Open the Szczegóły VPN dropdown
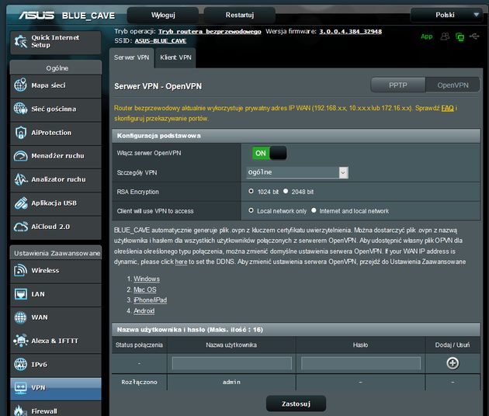The width and height of the screenshot is (489, 416). (x=297, y=172)
